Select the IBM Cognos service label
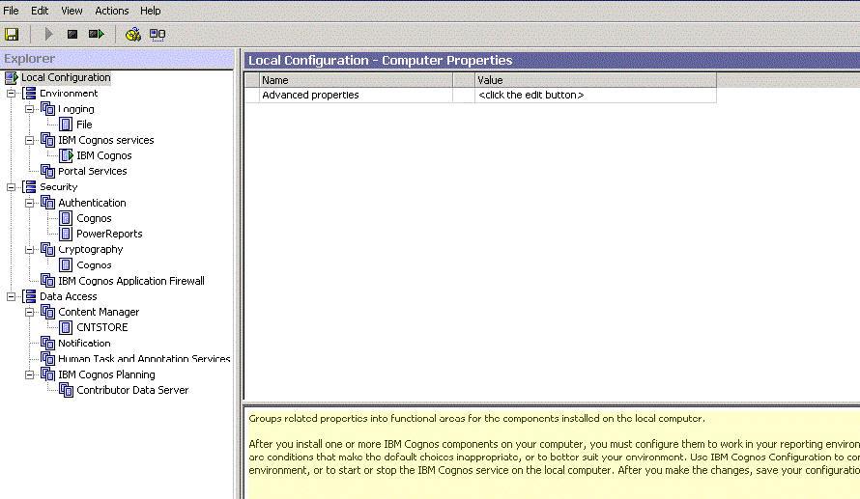Viewport: 860px width, 499px height. (104, 155)
